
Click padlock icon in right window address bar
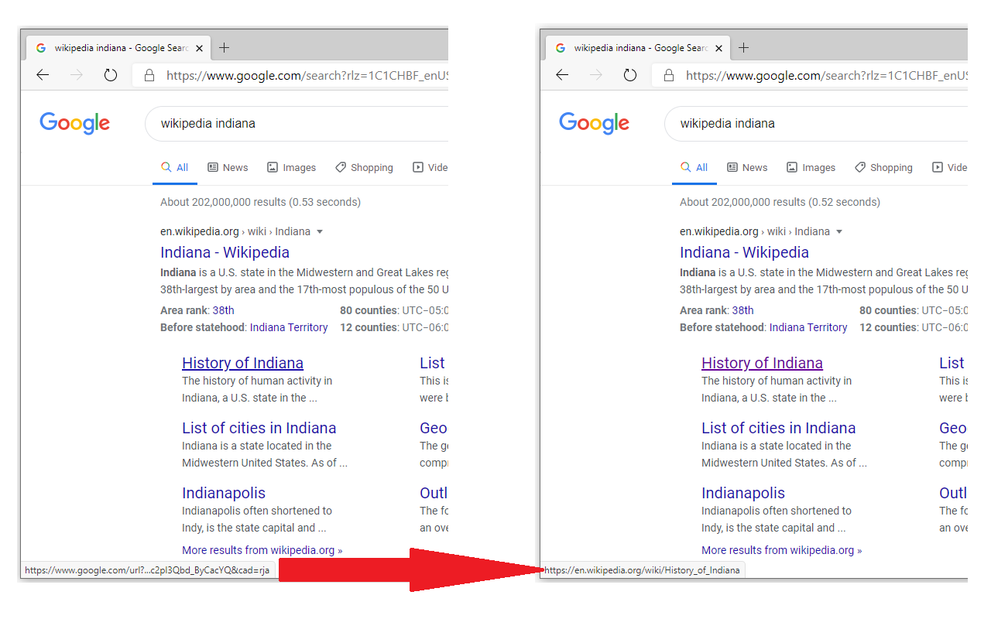pos(667,75)
